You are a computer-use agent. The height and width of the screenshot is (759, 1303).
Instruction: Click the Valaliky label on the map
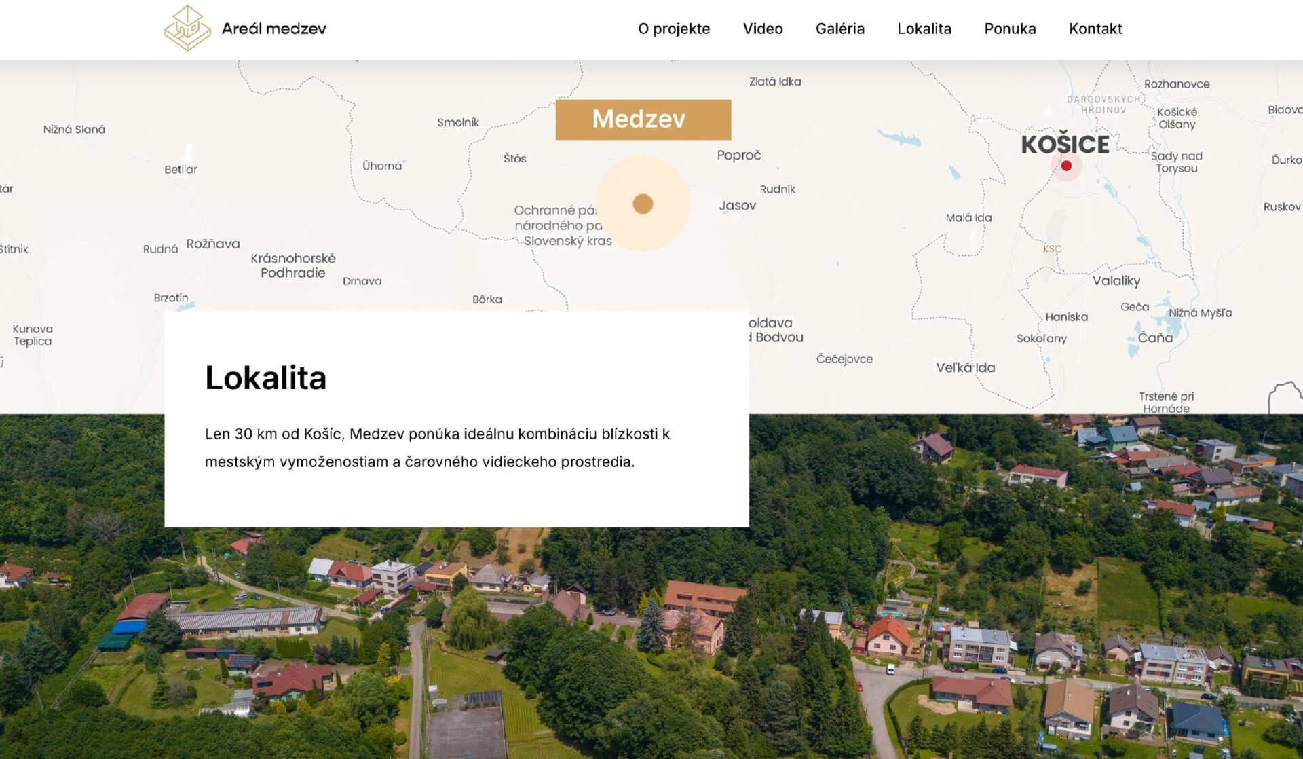[1116, 280]
